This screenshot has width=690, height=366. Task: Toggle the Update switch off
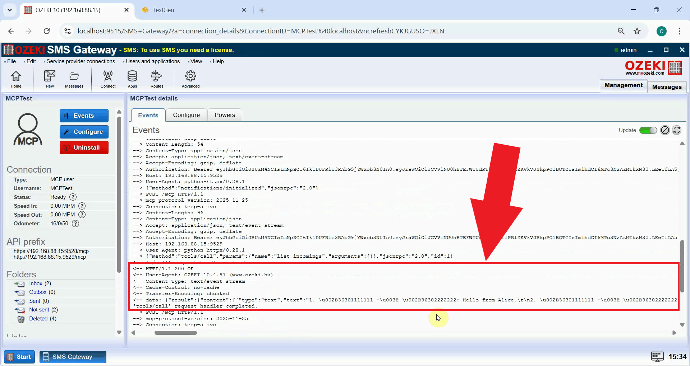click(648, 130)
